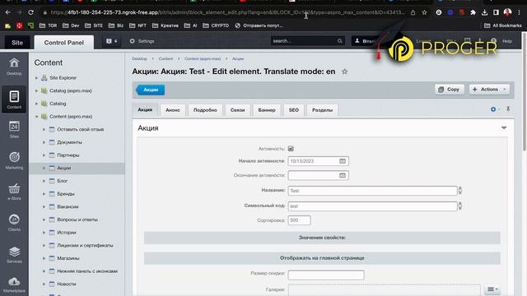
Task: Open All Bookmarks folder
Action: coord(503,25)
